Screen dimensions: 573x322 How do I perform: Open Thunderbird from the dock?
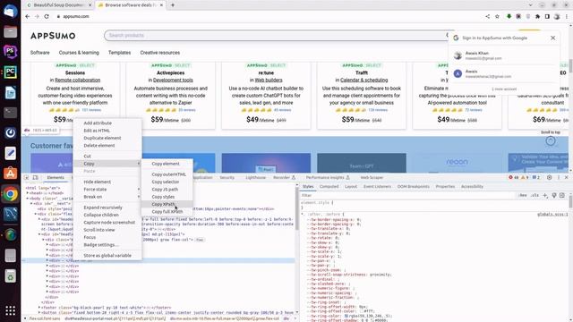point(10,11)
